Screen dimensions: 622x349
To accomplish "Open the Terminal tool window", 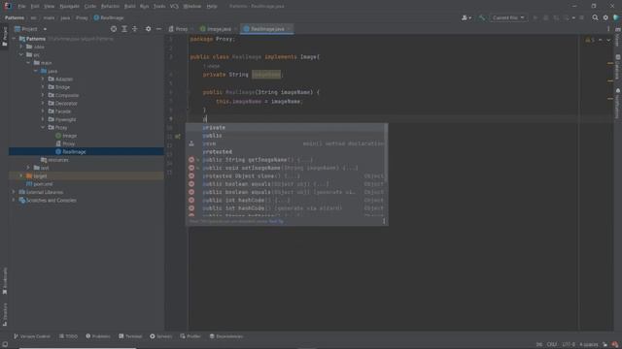I will click(130, 336).
